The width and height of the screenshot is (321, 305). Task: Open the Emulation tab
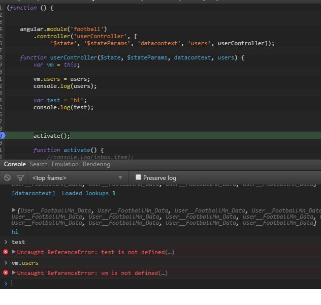tap(65, 164)
